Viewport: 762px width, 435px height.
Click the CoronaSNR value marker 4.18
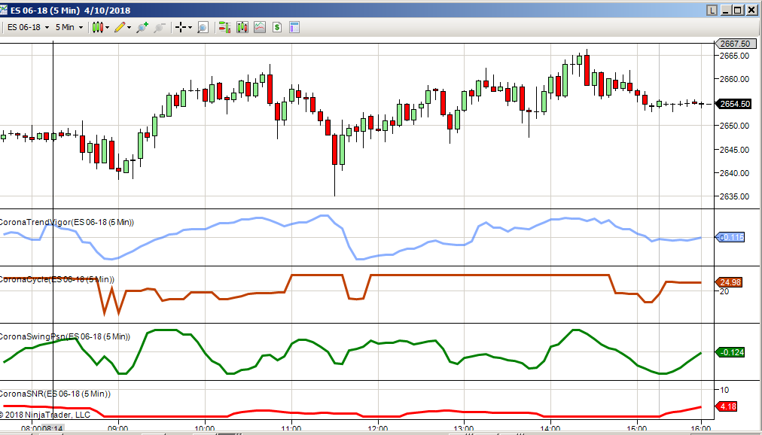(727, 406)
